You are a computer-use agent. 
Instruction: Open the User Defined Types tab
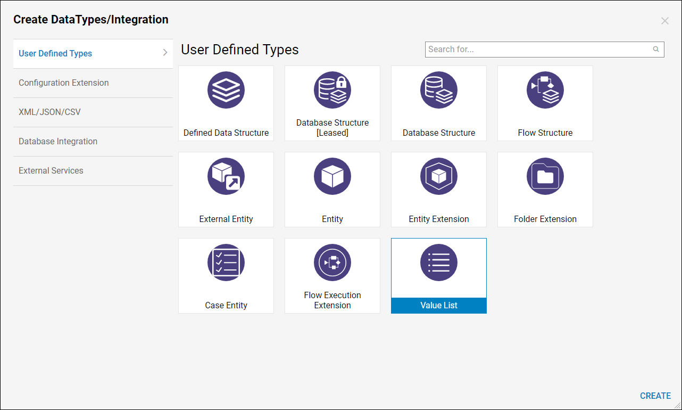93,53
